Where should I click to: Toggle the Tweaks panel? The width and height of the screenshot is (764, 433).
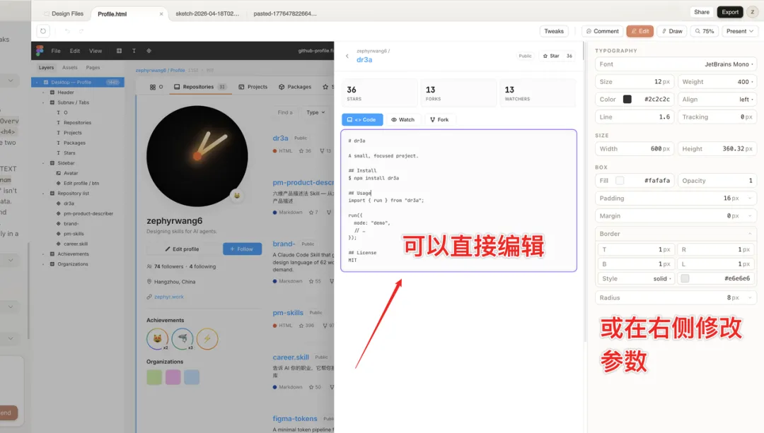pyautogui.click(x=554, y=30)
